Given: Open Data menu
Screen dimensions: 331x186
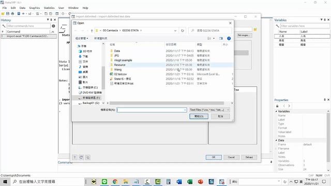Looking at the screenshot, I should click(22, 8).
